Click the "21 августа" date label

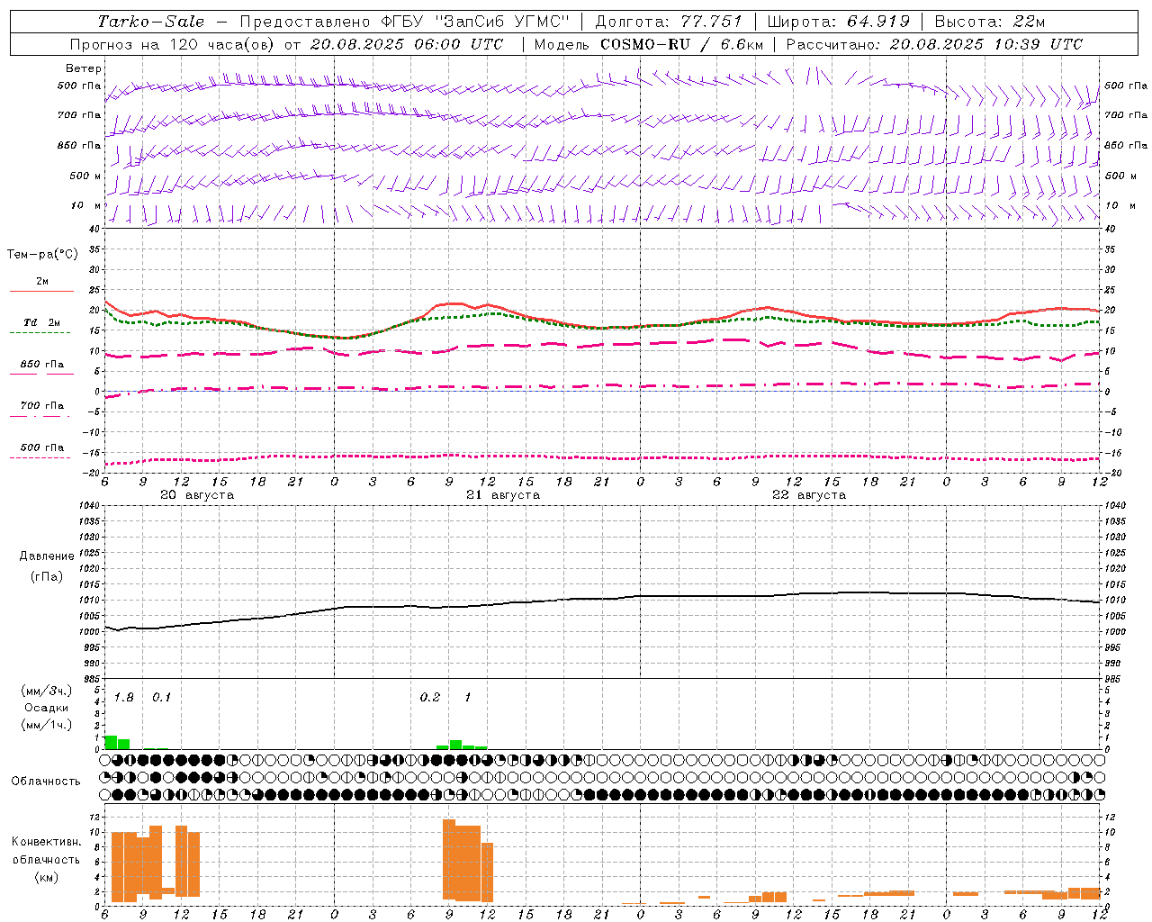coord(503,495)
